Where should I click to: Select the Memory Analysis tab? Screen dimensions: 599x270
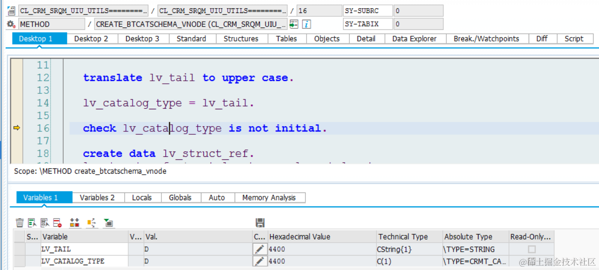[269, 197]
